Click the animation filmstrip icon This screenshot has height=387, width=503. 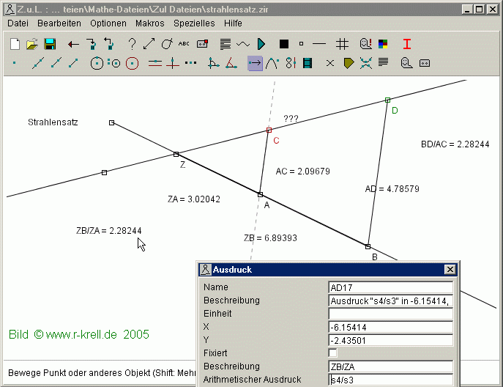(307, 63)
